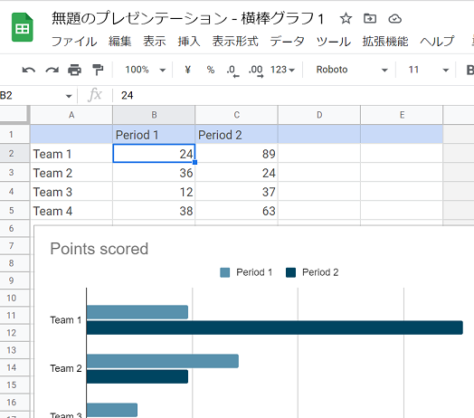Select column A header
Image resolution: width=474 pixels, height=418 pixels.
click(71, 115)
